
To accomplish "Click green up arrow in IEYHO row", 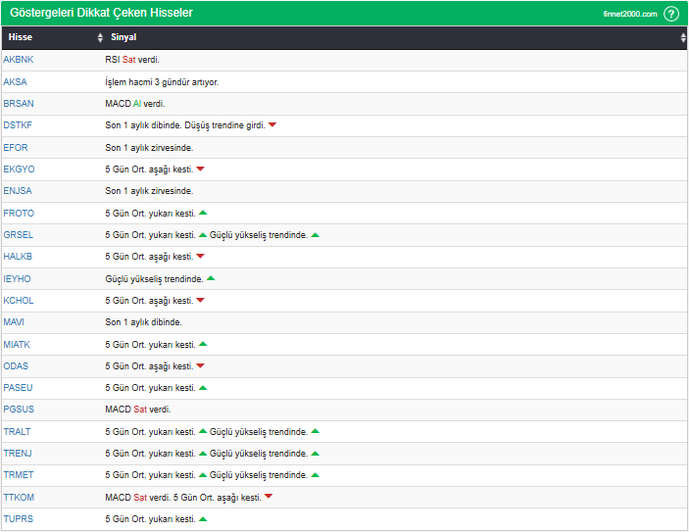I will [x=211, y=279].
